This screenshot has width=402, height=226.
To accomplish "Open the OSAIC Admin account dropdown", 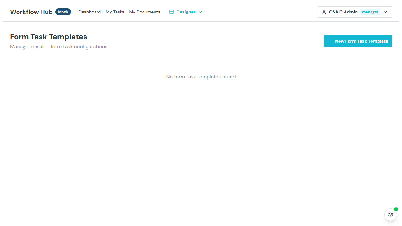I will tap(354, 12).
